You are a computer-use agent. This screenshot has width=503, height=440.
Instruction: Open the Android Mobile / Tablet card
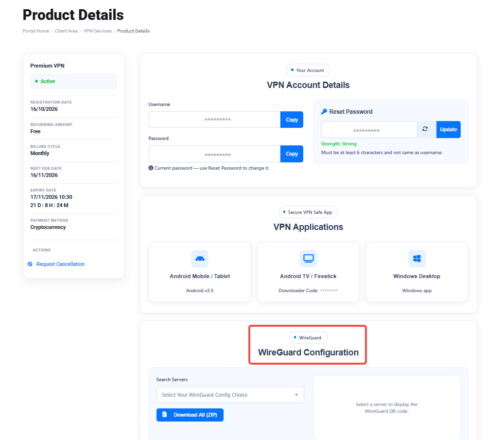(200, 272)
